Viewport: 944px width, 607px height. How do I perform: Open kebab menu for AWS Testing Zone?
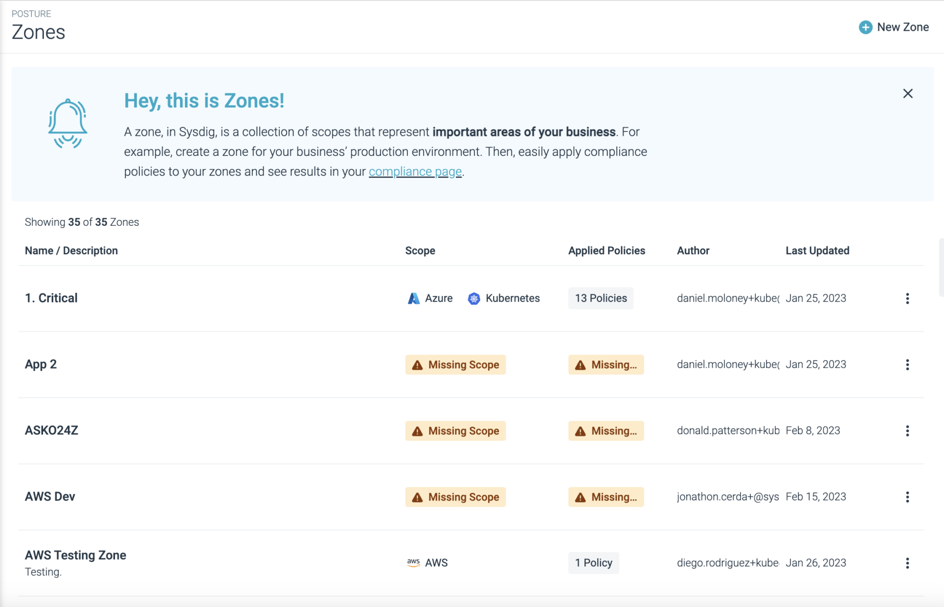(x=907, y=563)
